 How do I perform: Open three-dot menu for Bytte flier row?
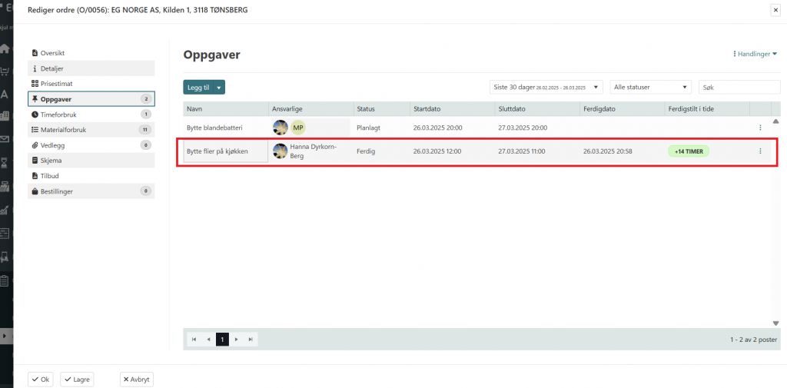(x=760, y=151)
